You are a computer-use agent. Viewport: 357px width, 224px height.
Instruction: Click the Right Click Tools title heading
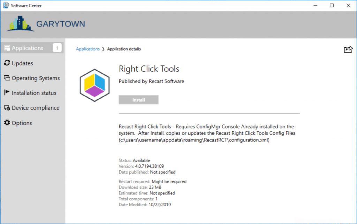pyautogui.click(x=149, y=69)
